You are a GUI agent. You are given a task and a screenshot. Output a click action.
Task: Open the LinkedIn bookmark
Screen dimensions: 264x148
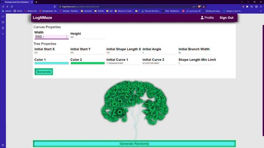pyautogui.click(x=7, y=11)
